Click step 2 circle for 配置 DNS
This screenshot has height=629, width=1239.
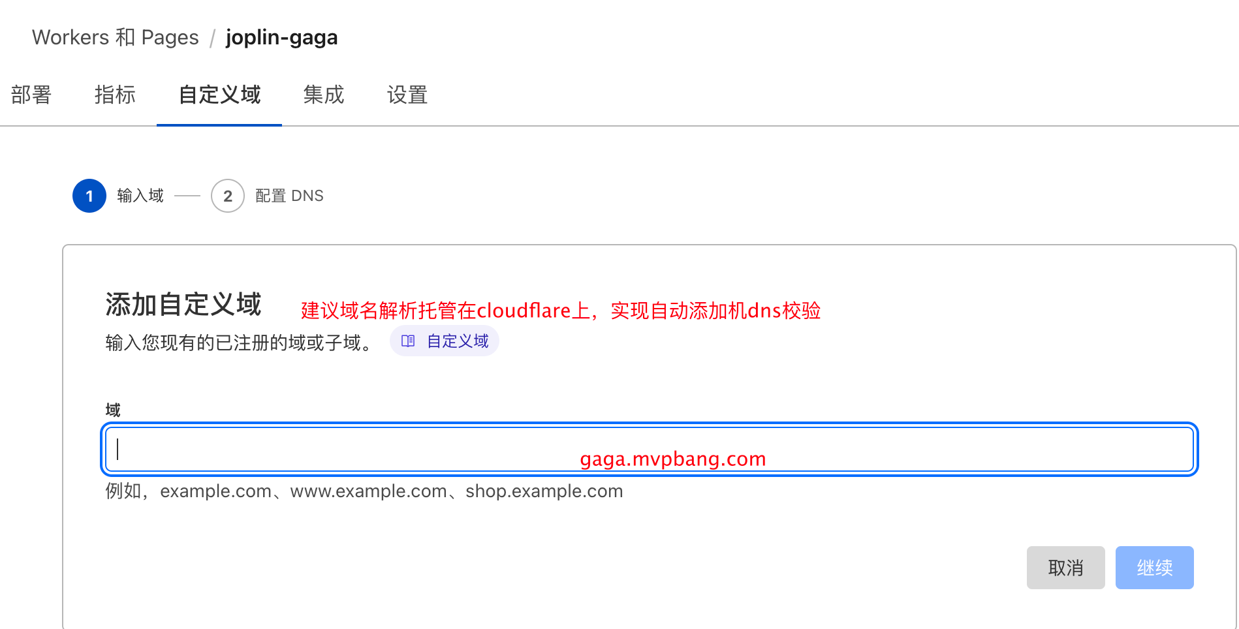pos(227,196)
